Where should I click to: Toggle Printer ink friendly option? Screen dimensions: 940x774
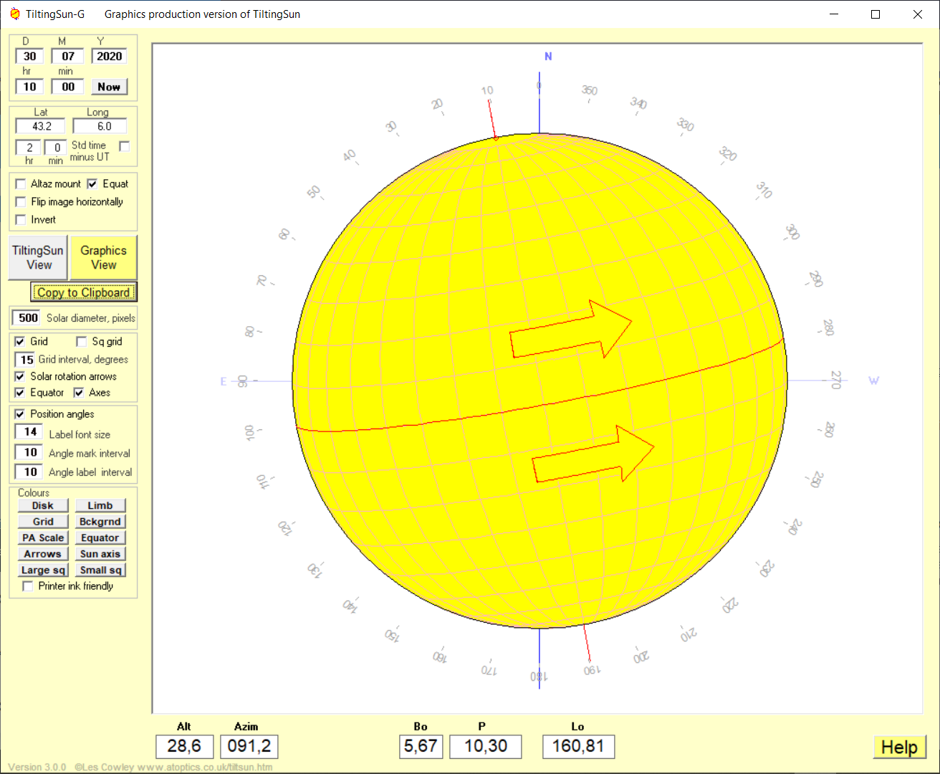28,586
